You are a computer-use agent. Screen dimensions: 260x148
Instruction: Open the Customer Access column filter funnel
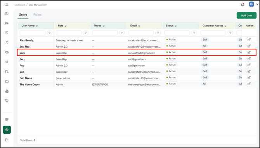click(231, 33)
